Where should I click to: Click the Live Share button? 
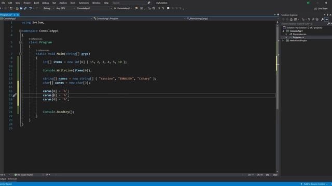(321, 8)
